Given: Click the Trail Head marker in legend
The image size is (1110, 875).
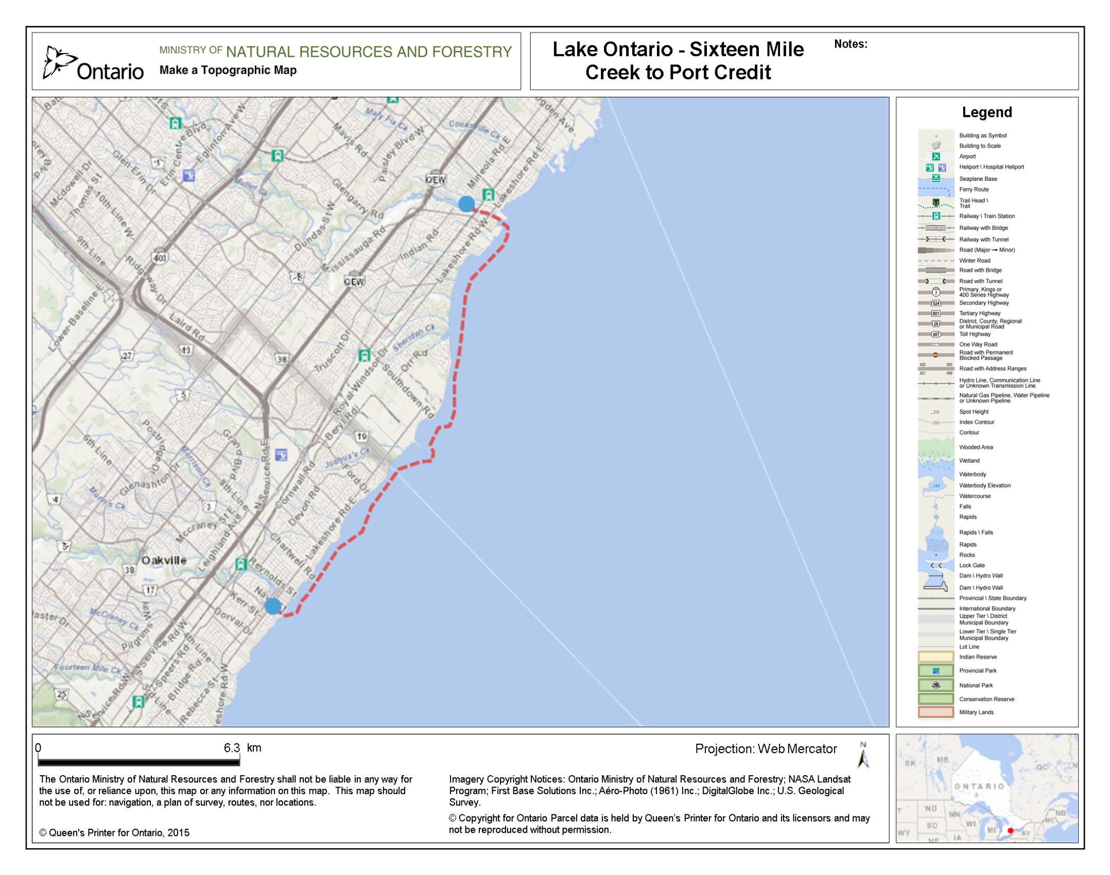Looking at the screenshot, I should click(x=935, y=202).
